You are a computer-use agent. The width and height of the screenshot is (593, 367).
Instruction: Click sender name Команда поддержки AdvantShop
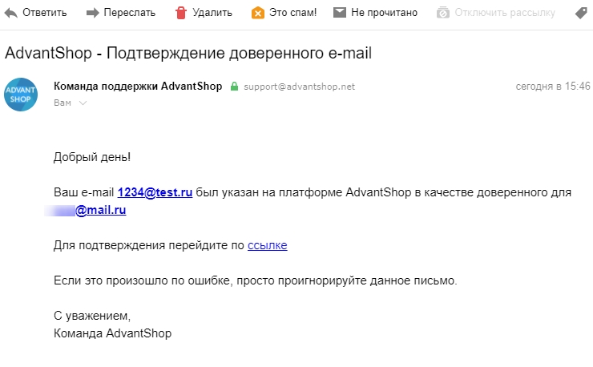[x=138, y=86]
